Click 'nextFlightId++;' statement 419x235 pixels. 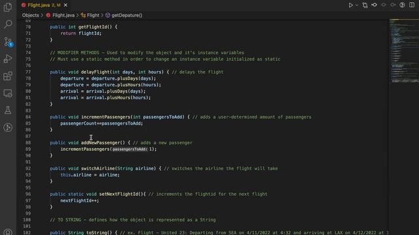point(79,200)
